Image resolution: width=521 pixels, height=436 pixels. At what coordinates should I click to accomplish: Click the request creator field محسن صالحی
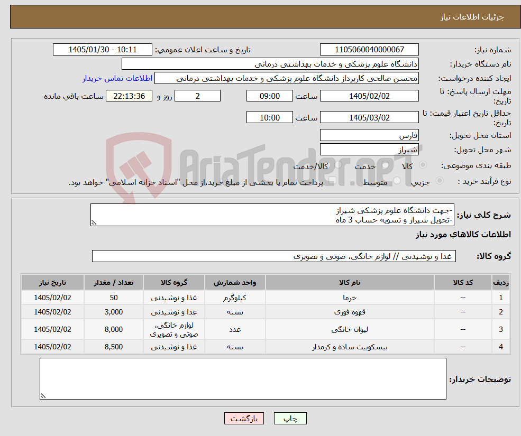[286, 78]
